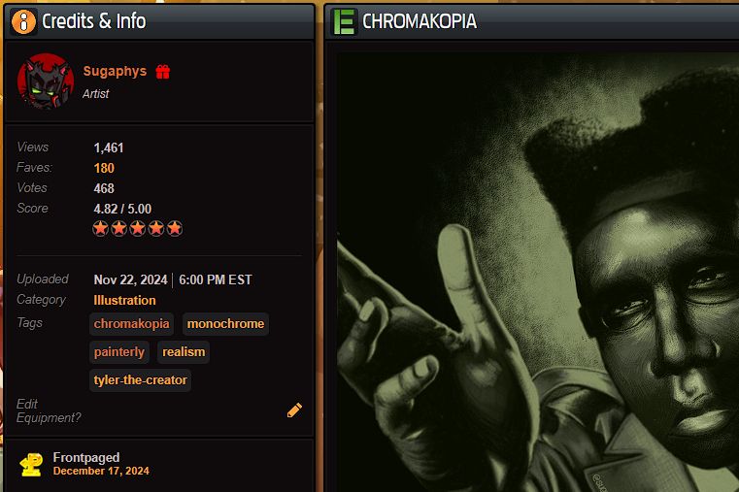Click the fifth rating star
Screen dimensions: 739x492
pos(175,228)
